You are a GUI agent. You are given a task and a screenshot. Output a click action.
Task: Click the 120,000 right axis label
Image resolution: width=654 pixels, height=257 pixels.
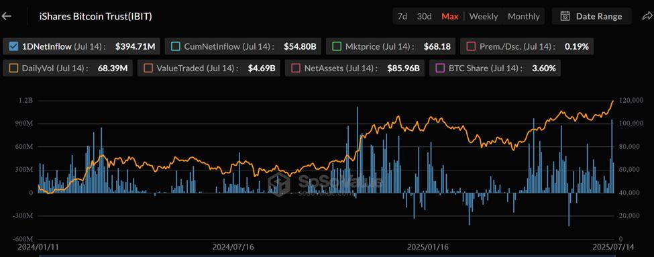pos(631,101)
